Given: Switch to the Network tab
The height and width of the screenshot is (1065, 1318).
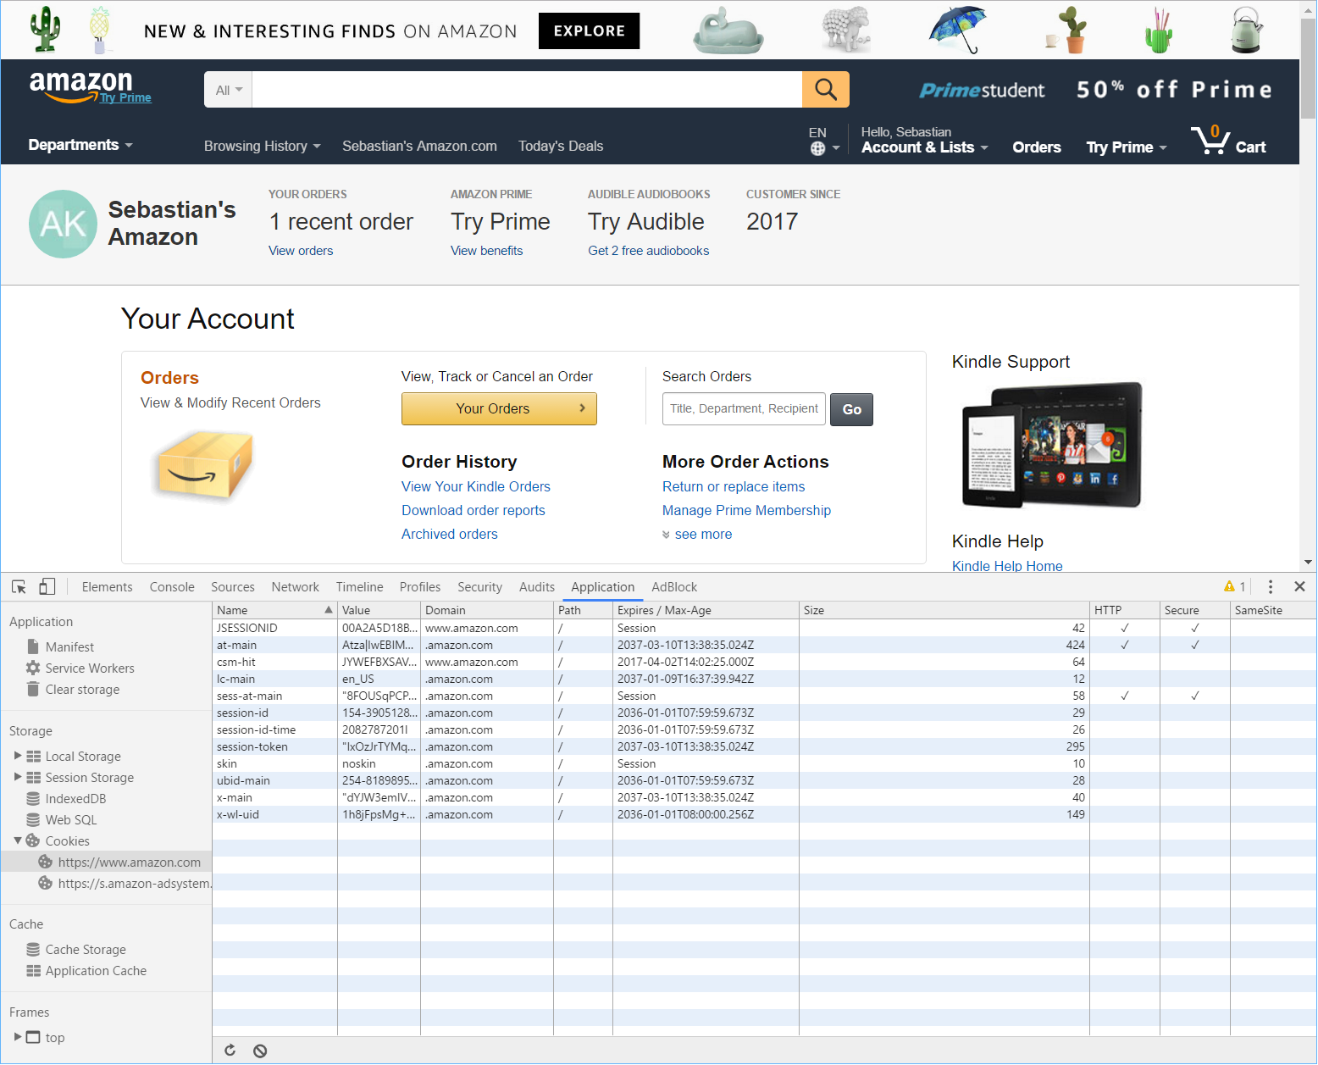Looking at the screenshot, I should tap(295, 586).
